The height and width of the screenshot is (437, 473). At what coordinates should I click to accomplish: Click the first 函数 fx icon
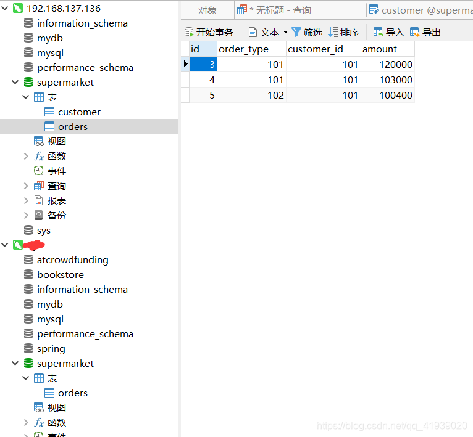coord(39,156)
